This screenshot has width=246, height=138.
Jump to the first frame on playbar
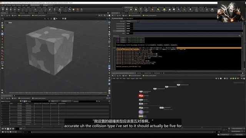point(3,129)
